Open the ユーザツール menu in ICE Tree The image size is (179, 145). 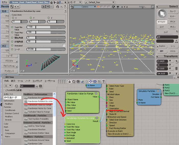[50, 81]
